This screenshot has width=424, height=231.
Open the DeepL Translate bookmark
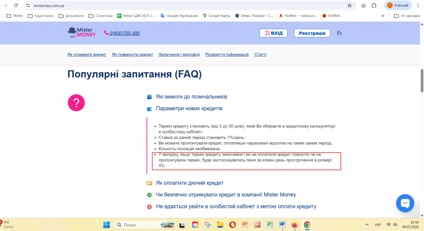pyautogui.click(x=254, y=15)
